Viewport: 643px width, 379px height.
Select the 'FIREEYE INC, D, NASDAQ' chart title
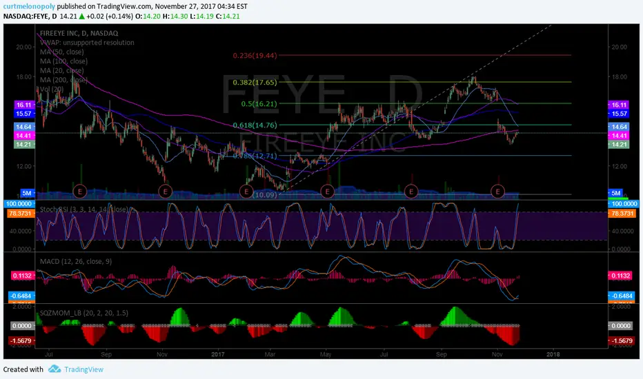pyautogui.click(x=79, y=33)
